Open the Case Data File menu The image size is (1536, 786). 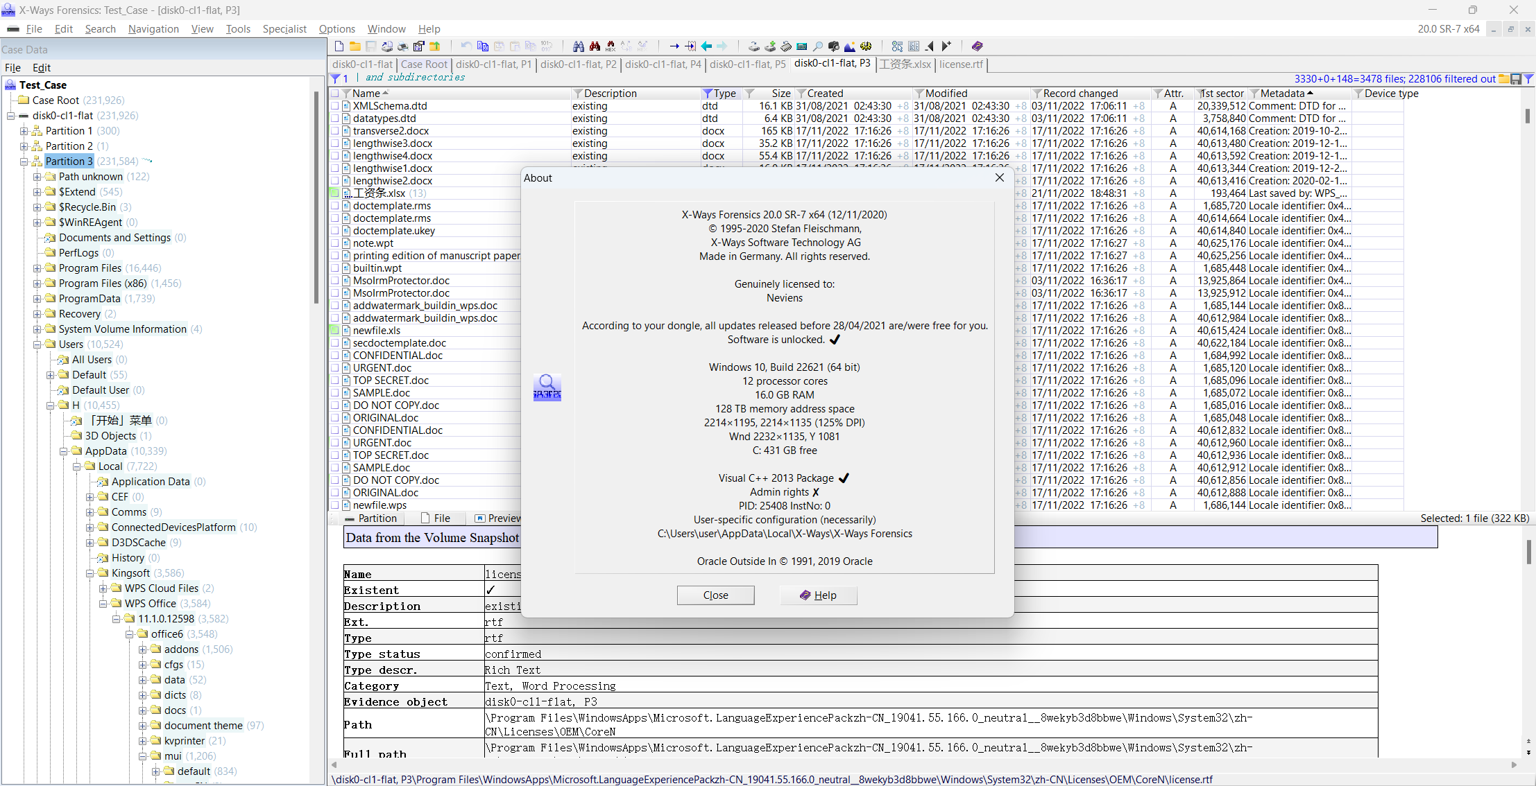[x=12, y=68]
